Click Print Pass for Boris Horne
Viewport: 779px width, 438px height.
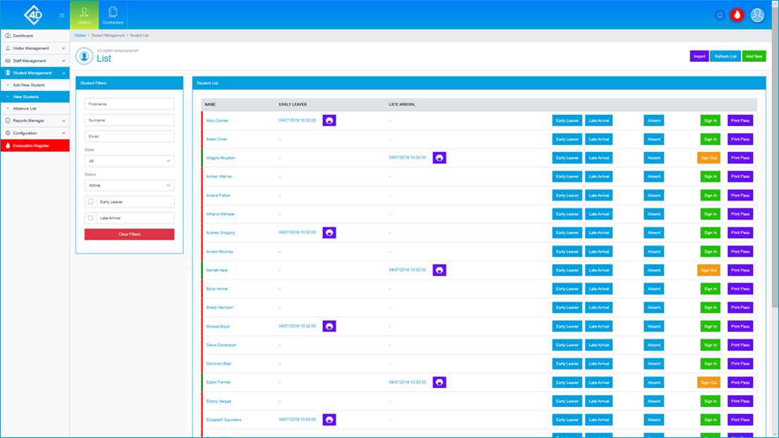point(740,289)
